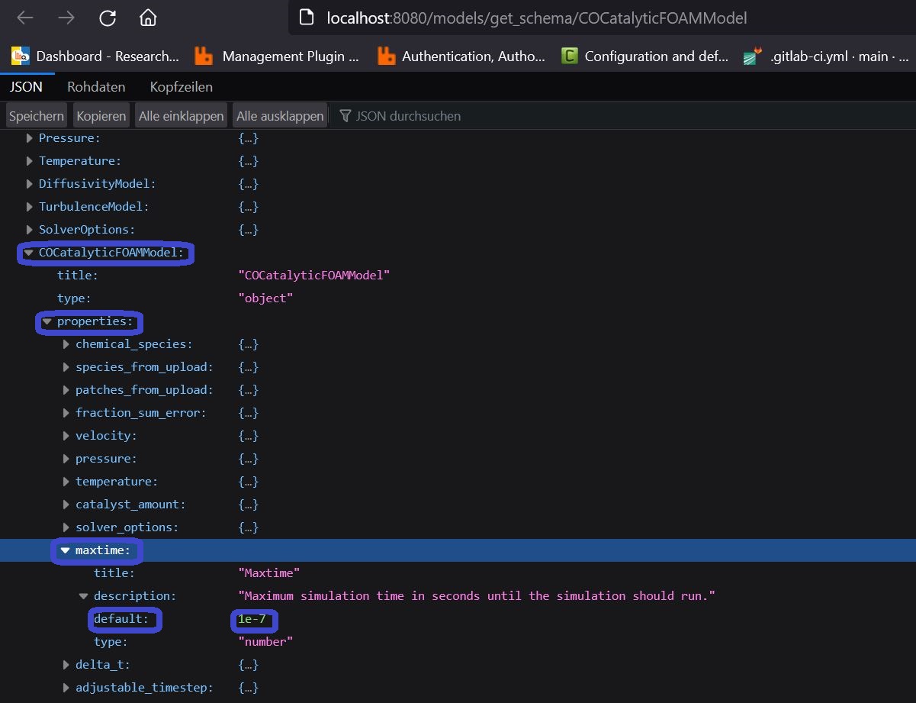Collapse the description row arrow

pos(84,596)
